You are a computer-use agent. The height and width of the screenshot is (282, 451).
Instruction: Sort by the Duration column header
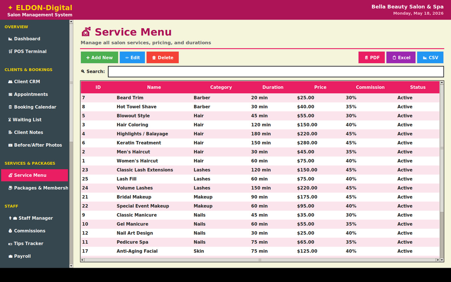[273, 87]
